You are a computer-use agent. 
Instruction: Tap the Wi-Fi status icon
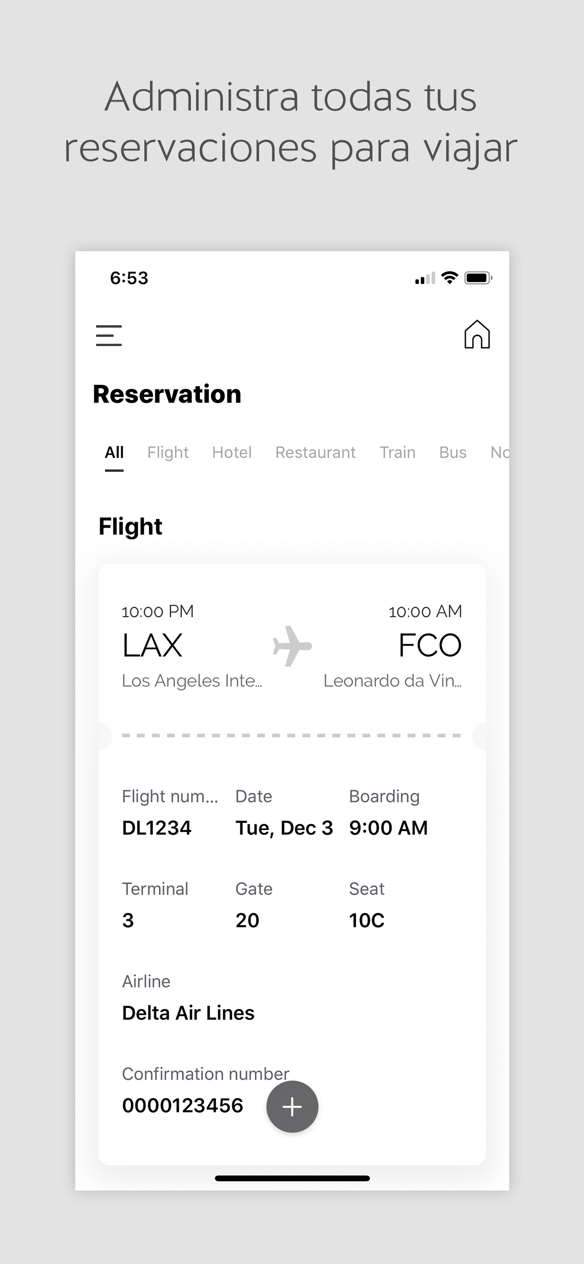(x=450, y=278)
